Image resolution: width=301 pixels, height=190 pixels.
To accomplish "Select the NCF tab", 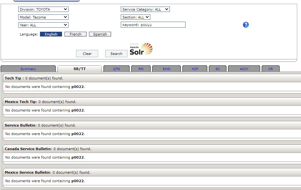I will click(195, 69).
